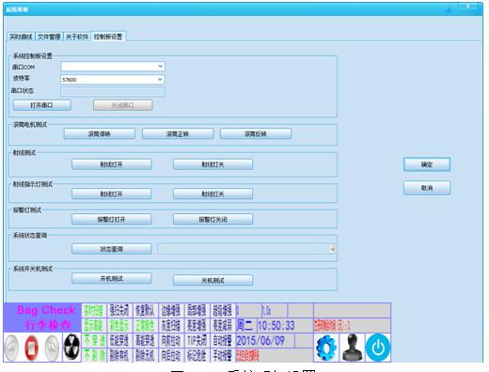Toggle the green 彩色显示 display cell

click(119, 326)
